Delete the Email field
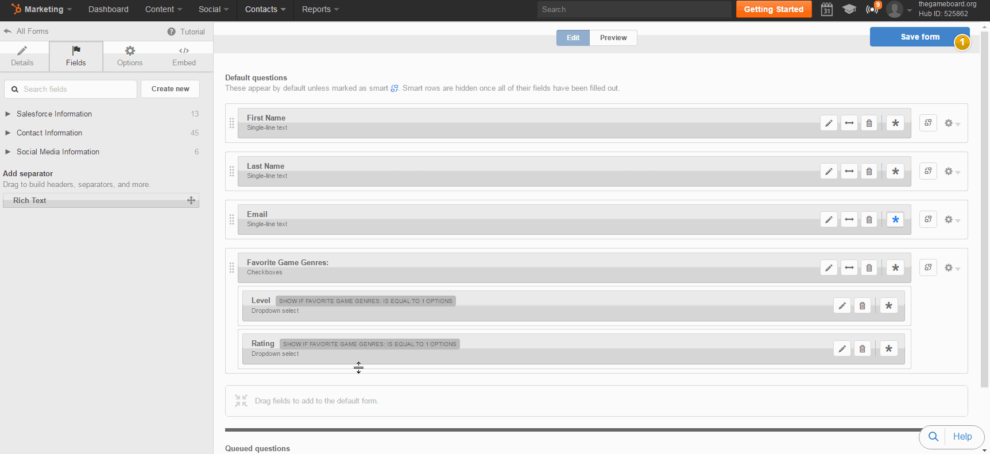 pos(869,220)
